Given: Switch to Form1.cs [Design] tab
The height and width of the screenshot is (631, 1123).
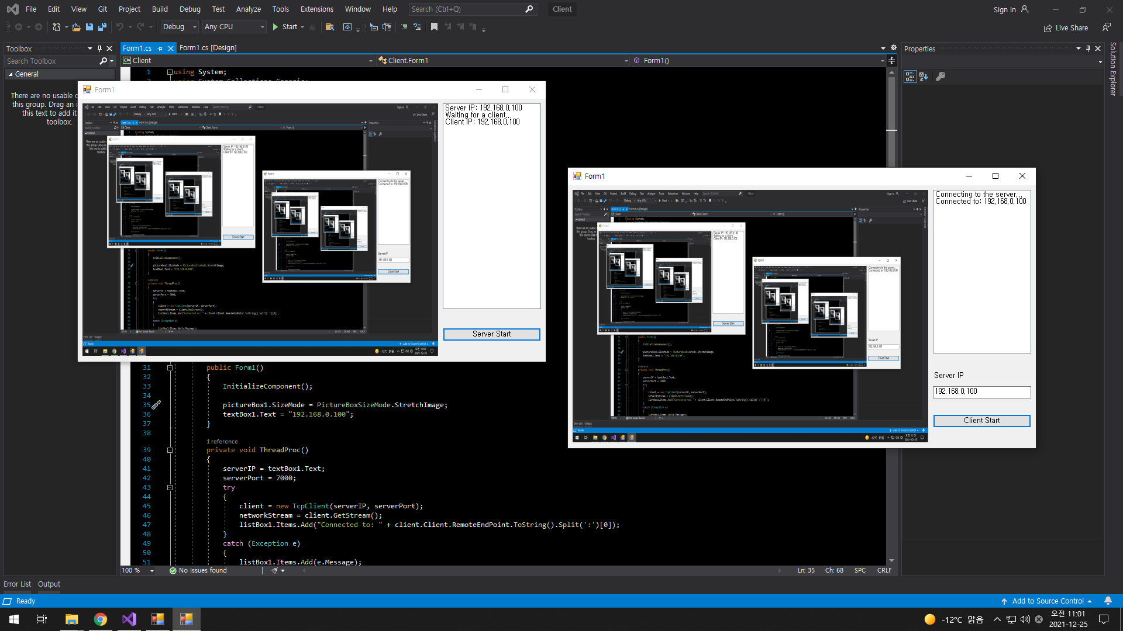Looking at the screenshot, I should coord(208,48).
